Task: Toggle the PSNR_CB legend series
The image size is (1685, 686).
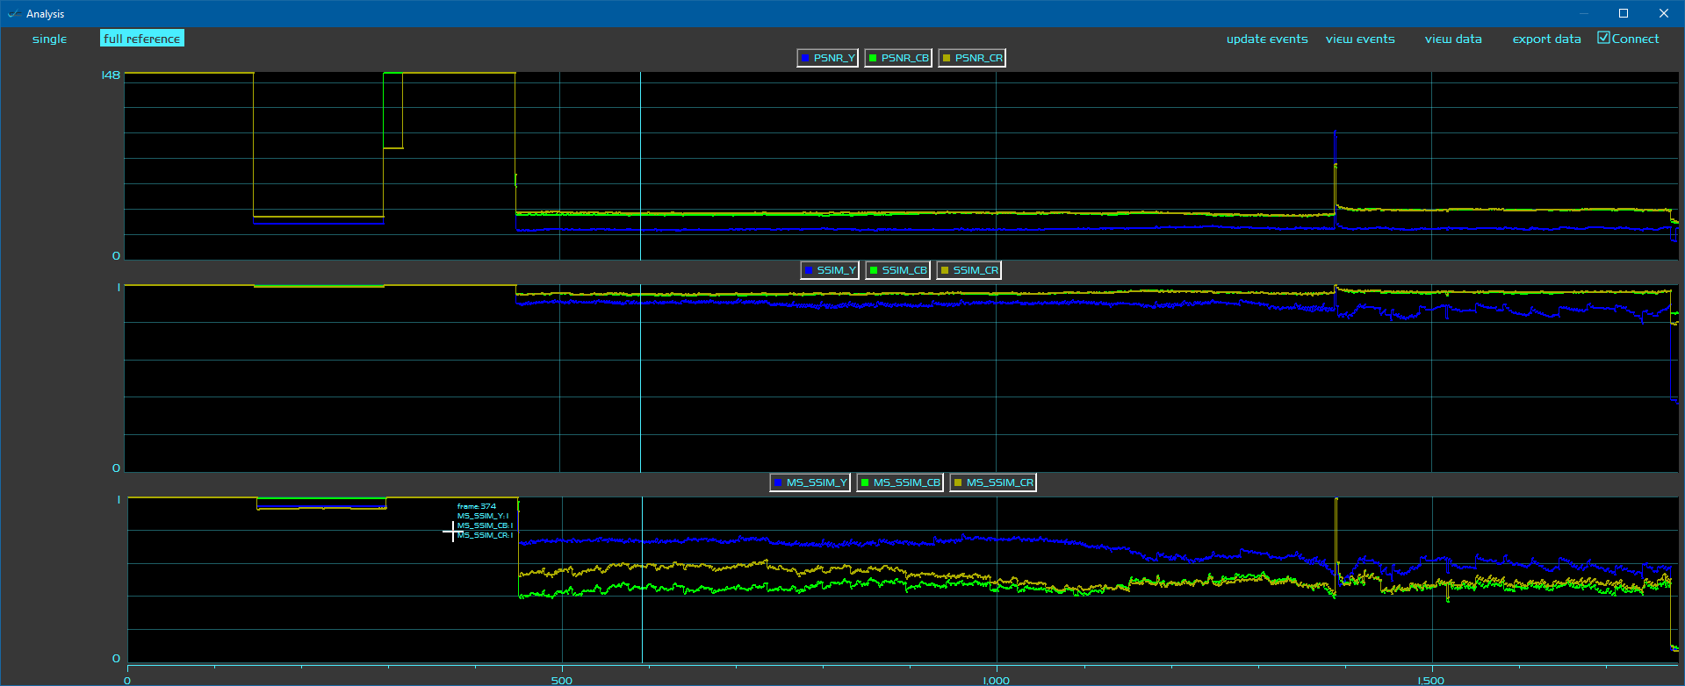Action: pyautogui.click(x=897, y=58)
